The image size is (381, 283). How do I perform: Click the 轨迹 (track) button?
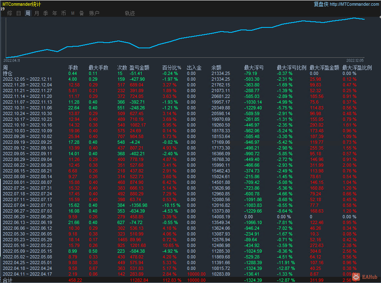click(130, 13)
